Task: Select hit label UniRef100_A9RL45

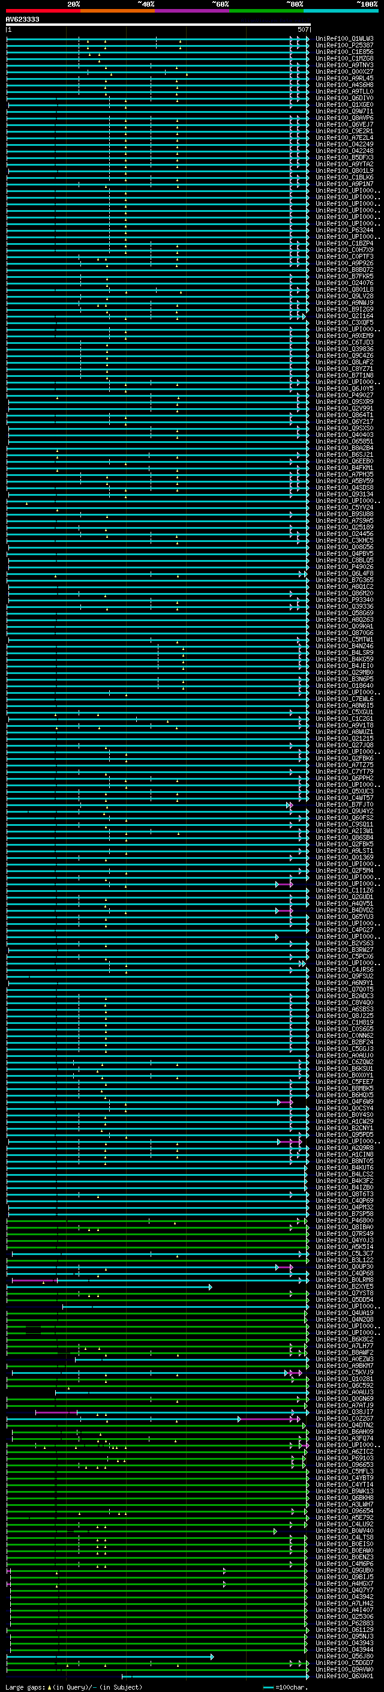Action: pos(344,78)
